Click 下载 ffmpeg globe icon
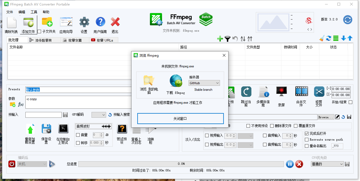Image resolution: width=360 pixels, height=181 pixels. pyautogui.click(x=176, y=81)
